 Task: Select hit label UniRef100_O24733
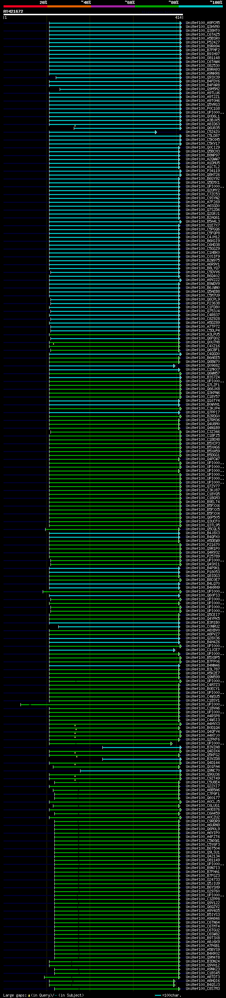point(203,880)
